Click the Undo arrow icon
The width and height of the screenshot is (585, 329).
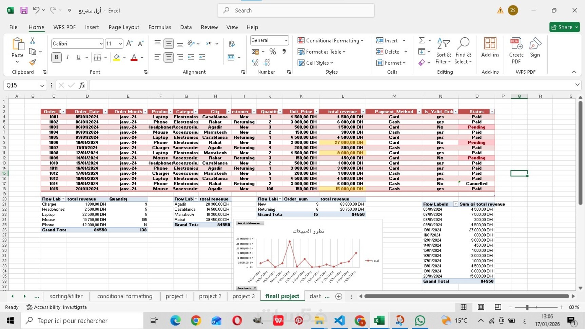click(x=36, y=10)
